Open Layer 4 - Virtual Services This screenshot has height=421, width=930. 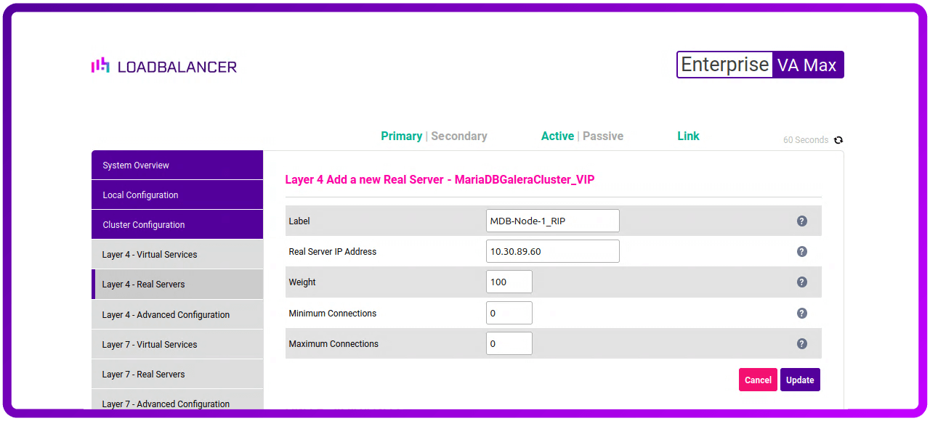[x=177, y=255]
